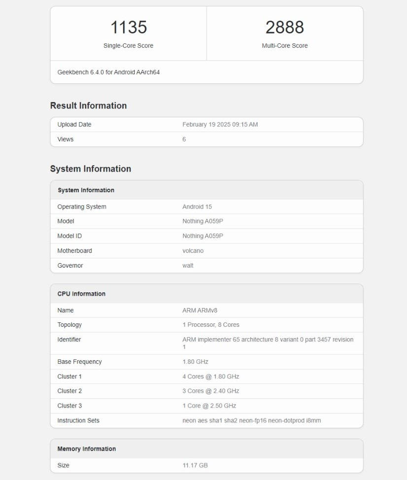Click the System Information section heading

90,169
